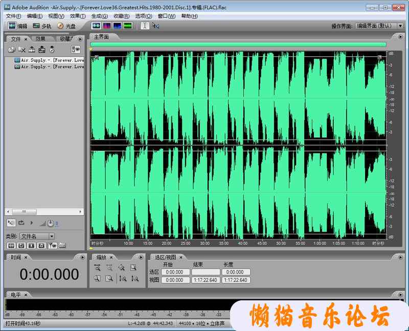Toggle Show Full Paths button in Files panel
The height and width of the screenshot is (331, 409).
point(62,246)
